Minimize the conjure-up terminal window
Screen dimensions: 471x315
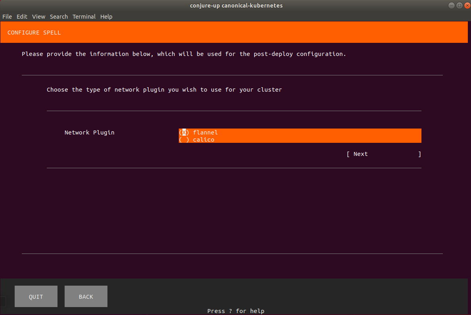click(x=452, y=6)
